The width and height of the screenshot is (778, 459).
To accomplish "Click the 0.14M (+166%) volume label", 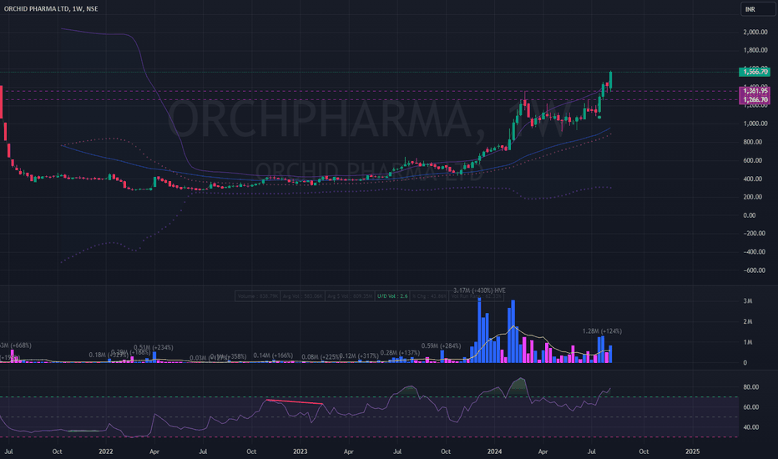I will [273, 356].
